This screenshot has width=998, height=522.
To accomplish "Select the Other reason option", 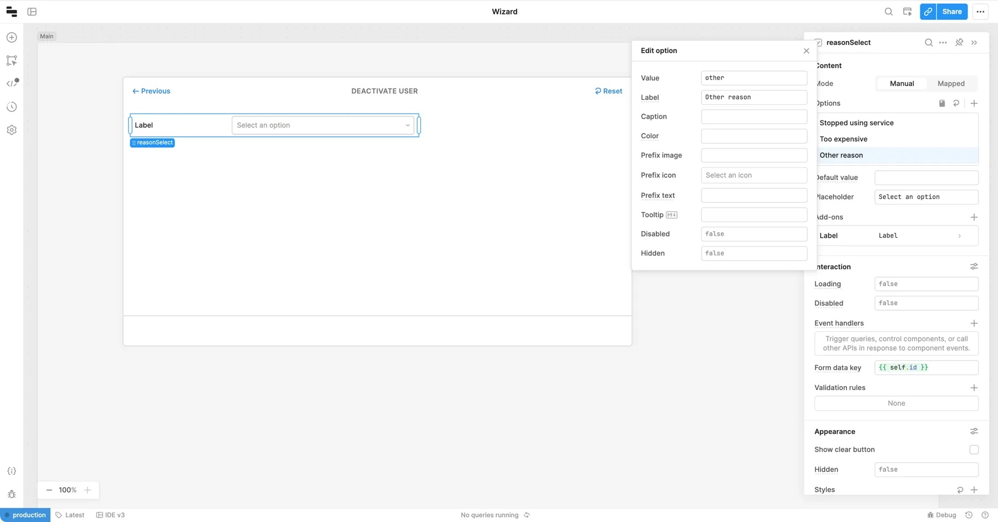I will pos(896,155).
